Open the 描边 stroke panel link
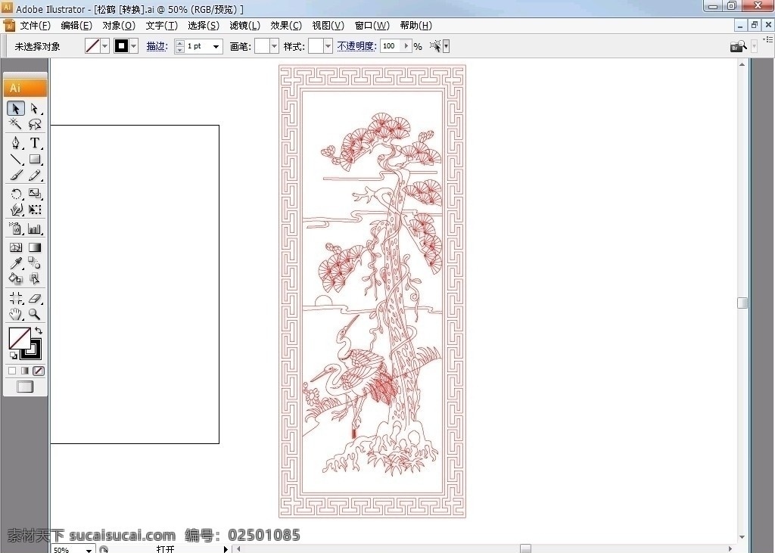The height and width of the screenshot is (553, 775). (x=157, y=46)
